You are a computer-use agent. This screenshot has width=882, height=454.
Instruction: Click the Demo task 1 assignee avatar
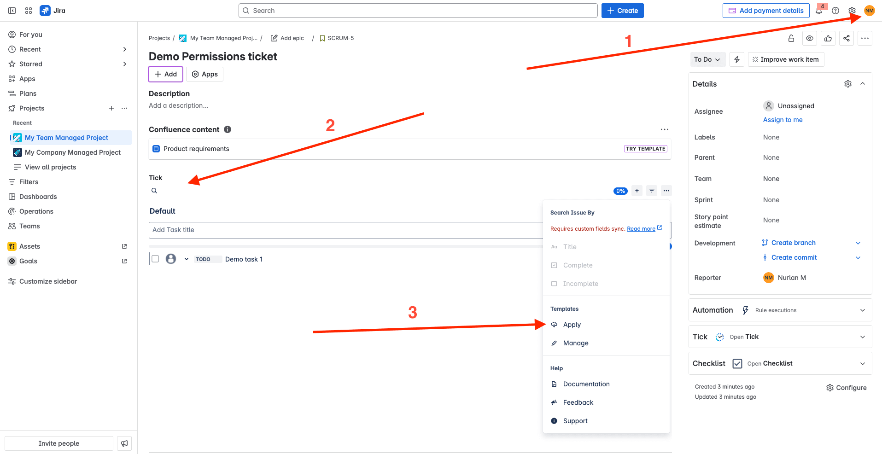[x=171, y=259]
